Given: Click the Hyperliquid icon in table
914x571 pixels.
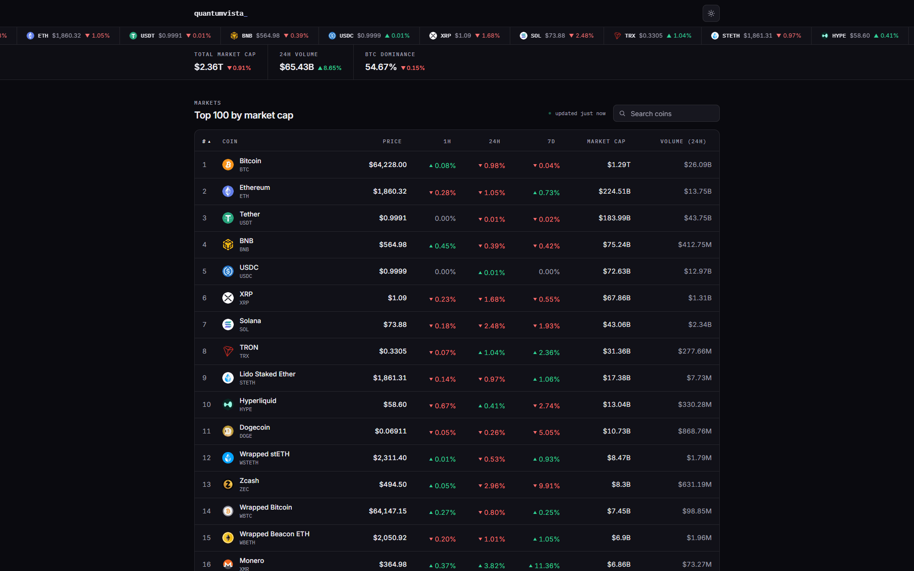Looking at the screenshot, I should 228,404.
